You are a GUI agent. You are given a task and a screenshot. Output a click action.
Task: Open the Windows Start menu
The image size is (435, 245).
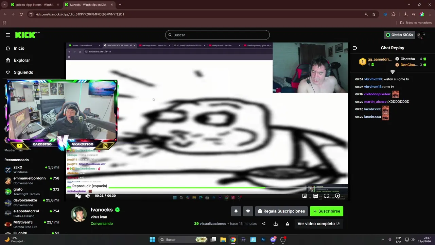tap(152, 240)
